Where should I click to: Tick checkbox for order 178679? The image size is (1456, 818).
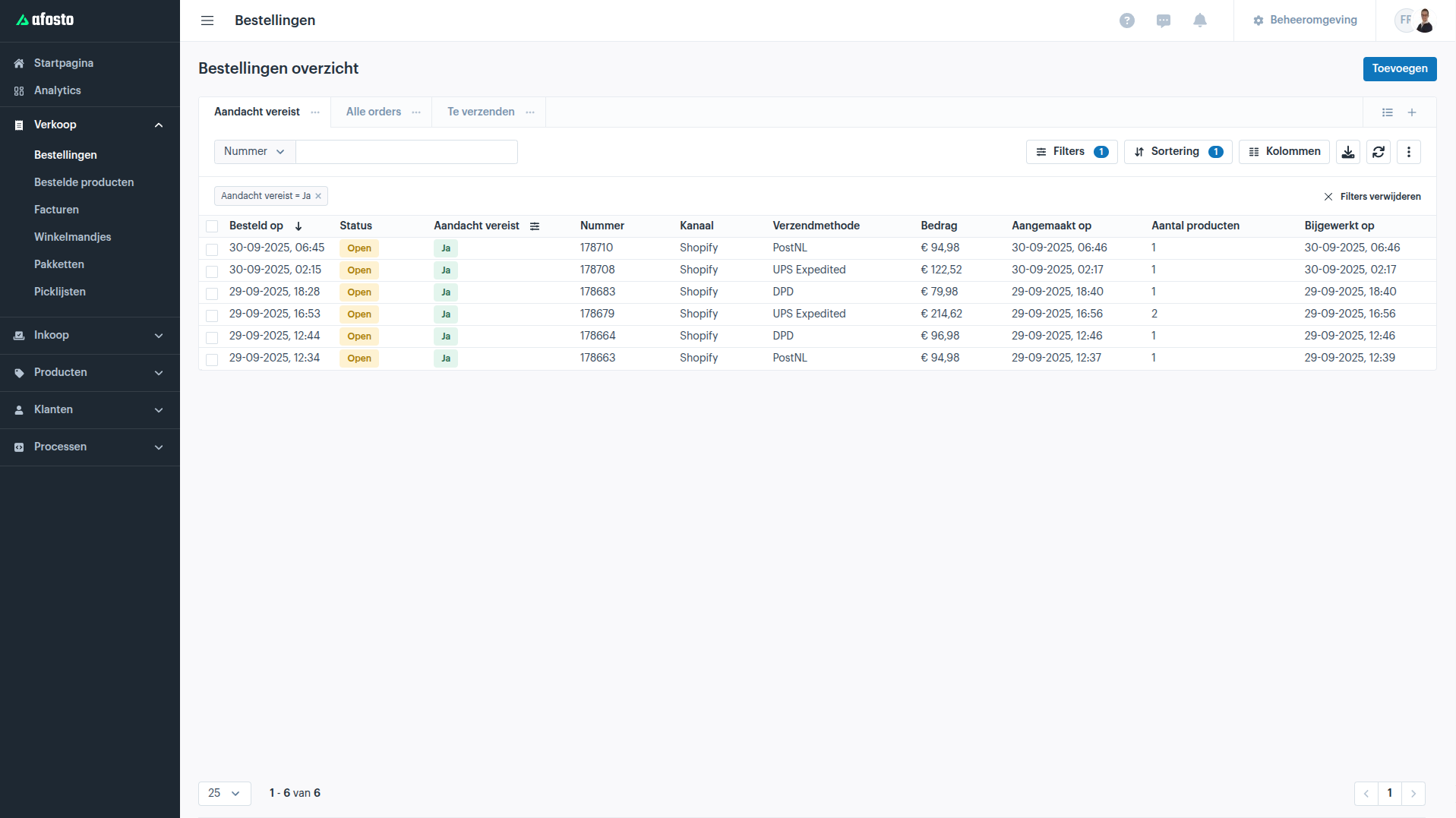[212, 315]
